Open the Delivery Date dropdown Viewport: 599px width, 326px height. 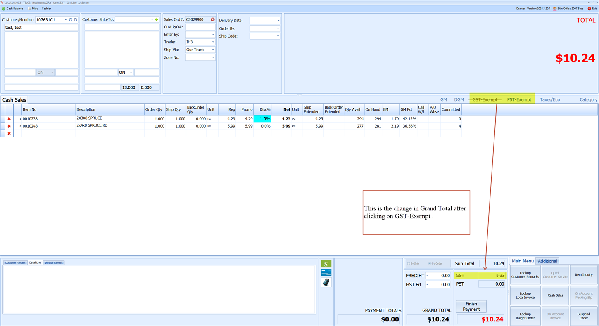click(x=278, y=21)
